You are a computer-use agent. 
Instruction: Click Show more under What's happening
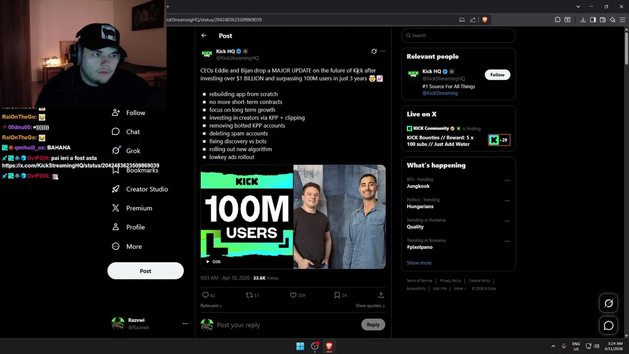pos(419,263)
